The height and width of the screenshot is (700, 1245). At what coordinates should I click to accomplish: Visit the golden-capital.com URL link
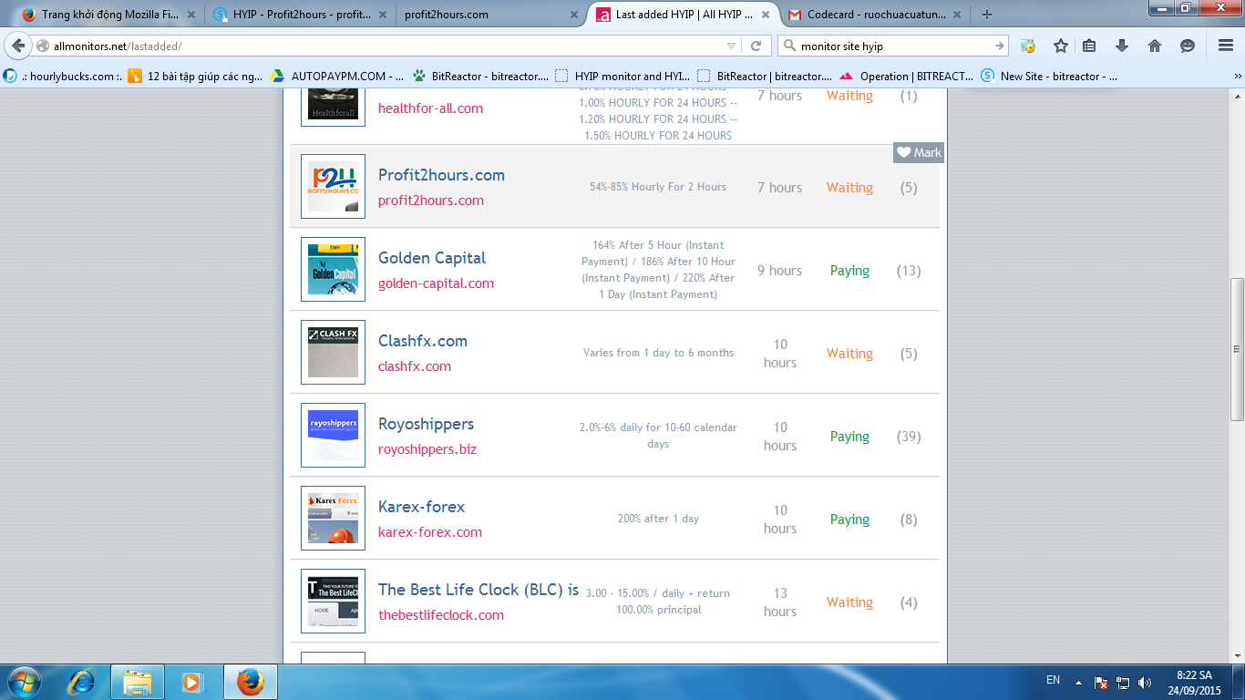(436, 283)
